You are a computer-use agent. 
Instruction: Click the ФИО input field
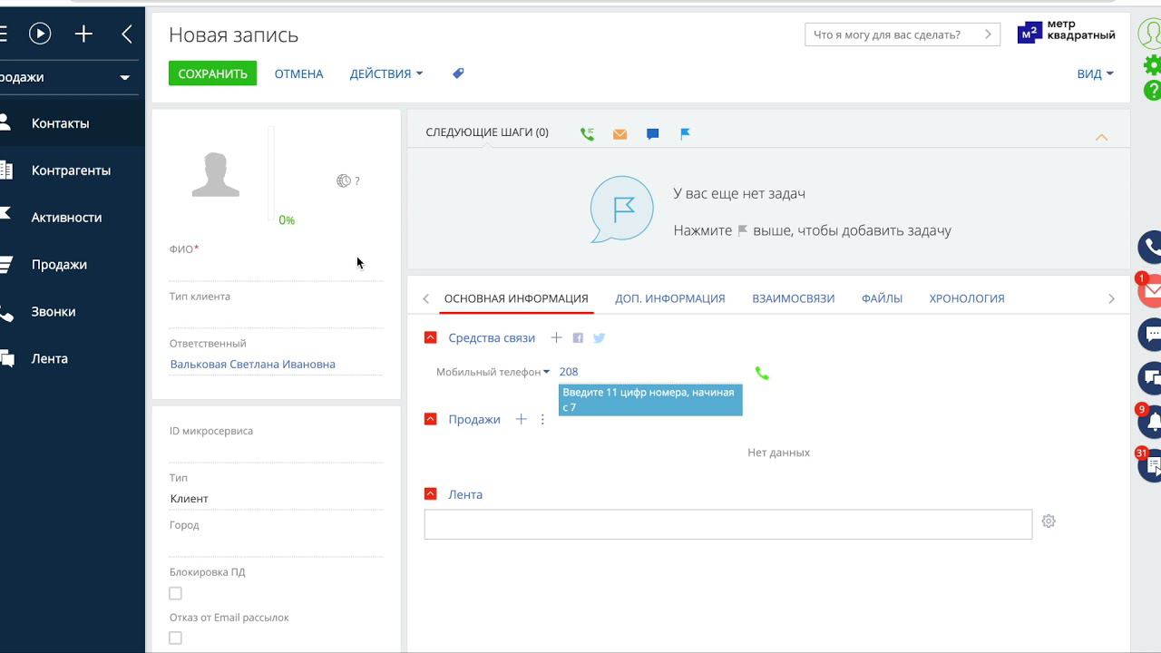point(276,269)
